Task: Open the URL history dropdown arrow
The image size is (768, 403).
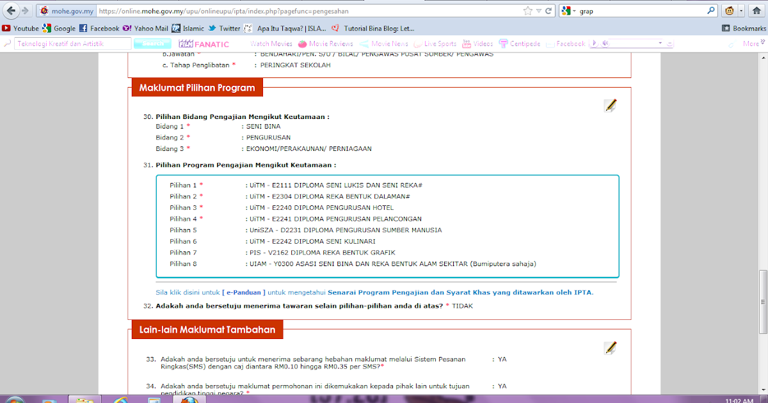Action: [538, 11]
